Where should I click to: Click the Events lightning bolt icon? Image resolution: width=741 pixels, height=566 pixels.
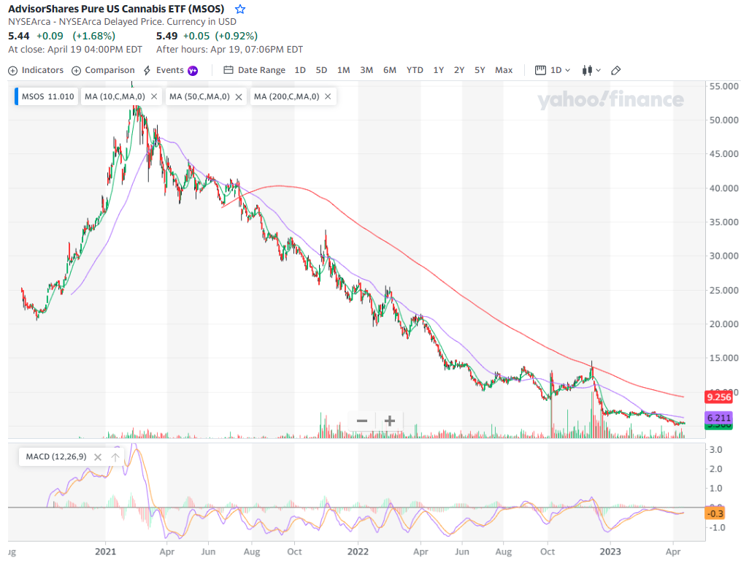pyautogui.click(x=147, y=70)
